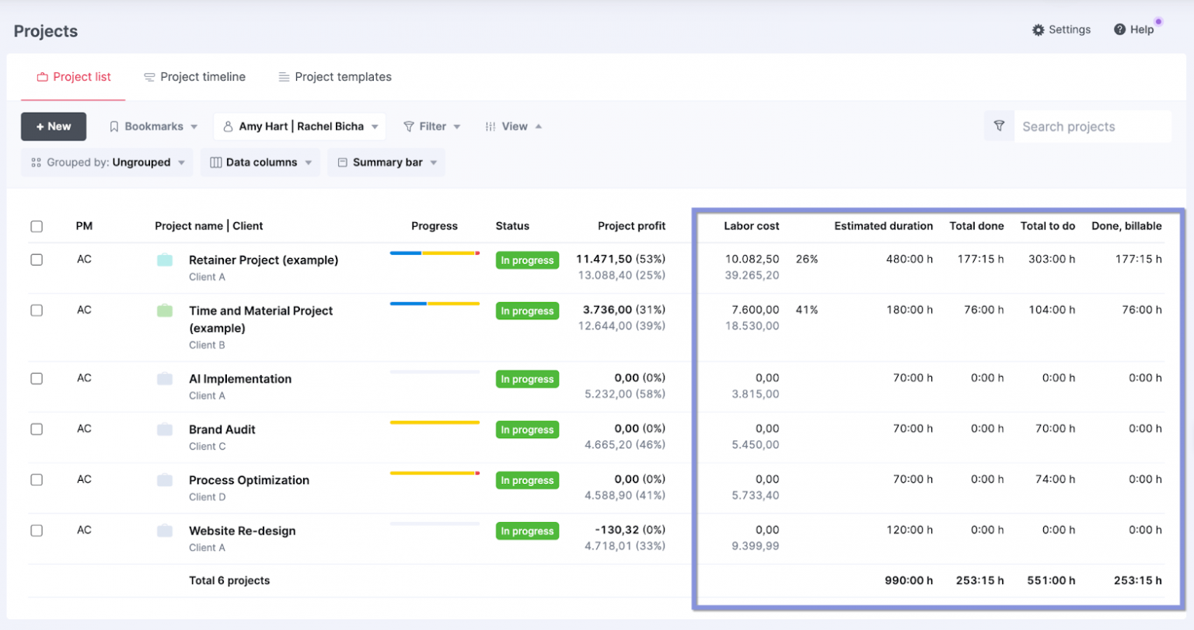Toggle the select-all checkbox in table header
This screenshot has width=1194, height=630.
(37, 227)
